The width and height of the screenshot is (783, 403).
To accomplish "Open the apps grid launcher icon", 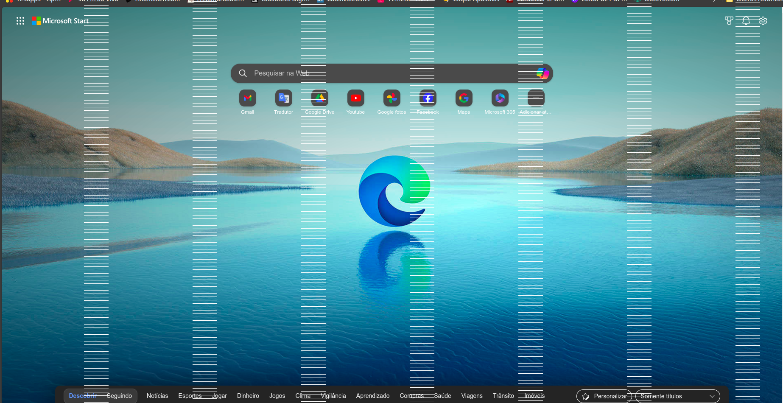I will click(x=20, y=21).
